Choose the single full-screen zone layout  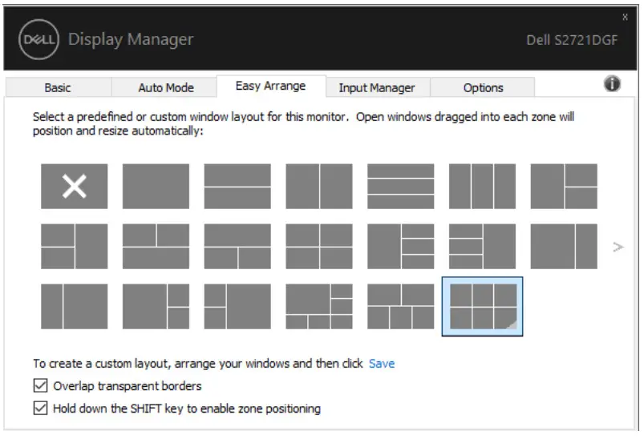[x=156, y=186]
